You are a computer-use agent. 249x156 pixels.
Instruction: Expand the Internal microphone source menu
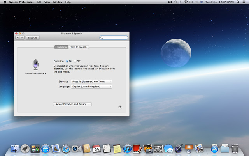(35, 73)
